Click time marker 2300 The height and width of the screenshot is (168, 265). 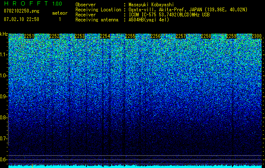257,36
